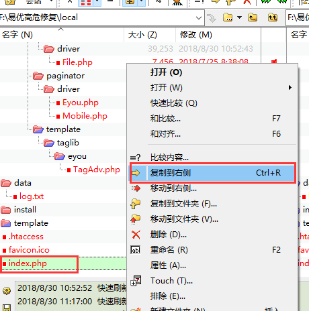Click the log panel gear icon
Screen dimensions: 309x311
click(7, 291)
